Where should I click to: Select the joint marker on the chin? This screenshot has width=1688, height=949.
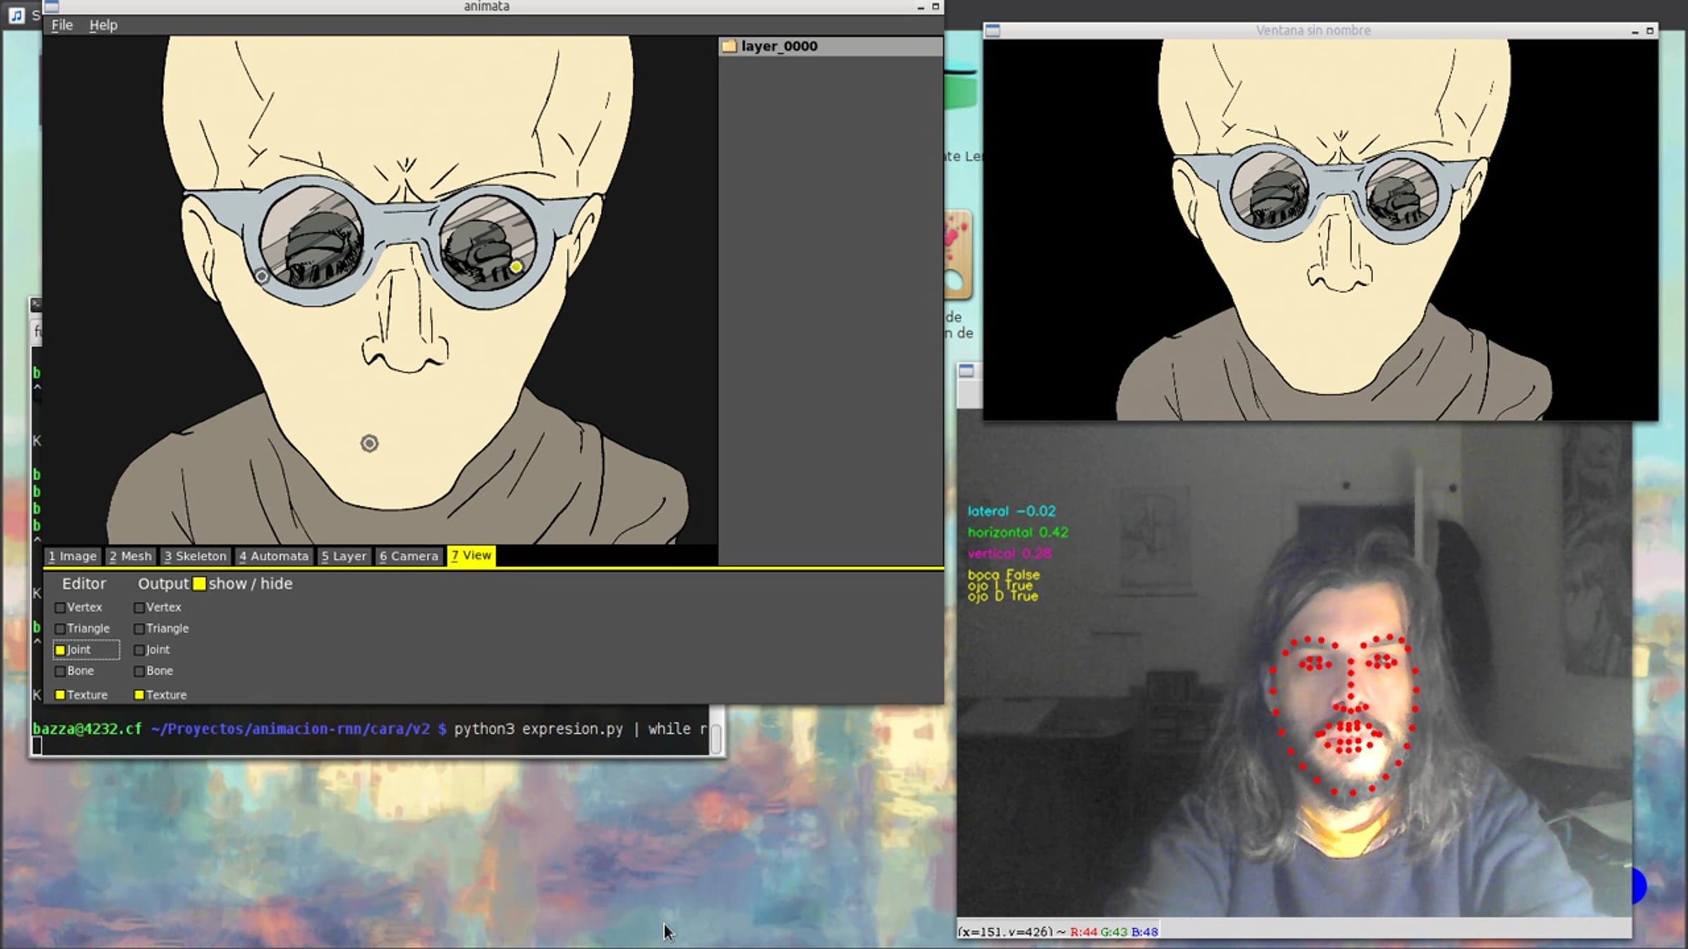pyautogui.click(x=369, y=444)
